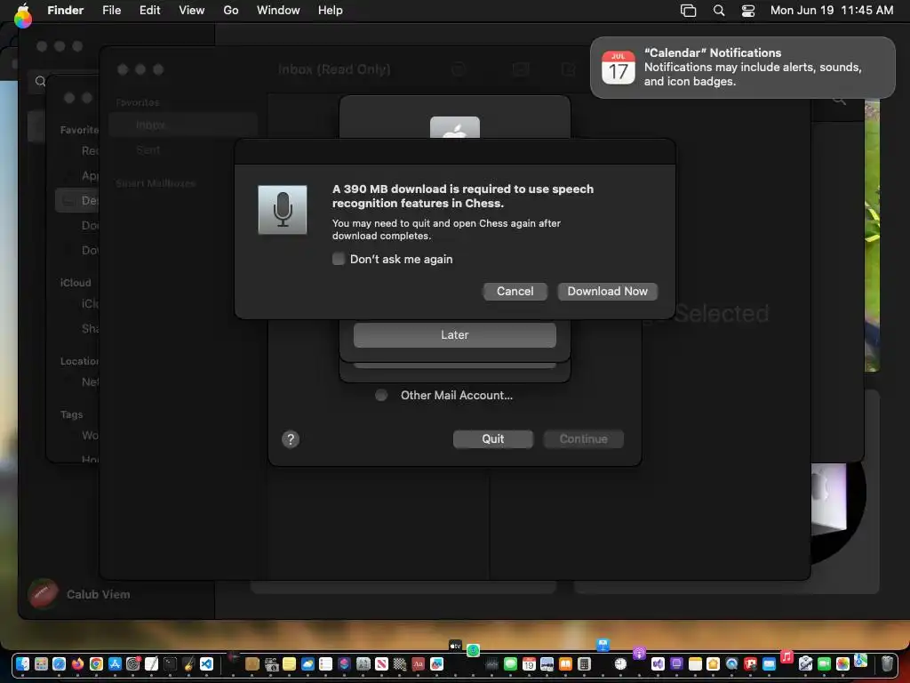Launch Firefox from the Dock
Image resolution: width=910 pixels, height=683 pixels.
click(x=78, y=663)
